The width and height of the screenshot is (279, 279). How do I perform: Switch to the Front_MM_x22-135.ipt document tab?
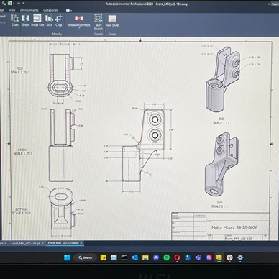pos(25,243)
